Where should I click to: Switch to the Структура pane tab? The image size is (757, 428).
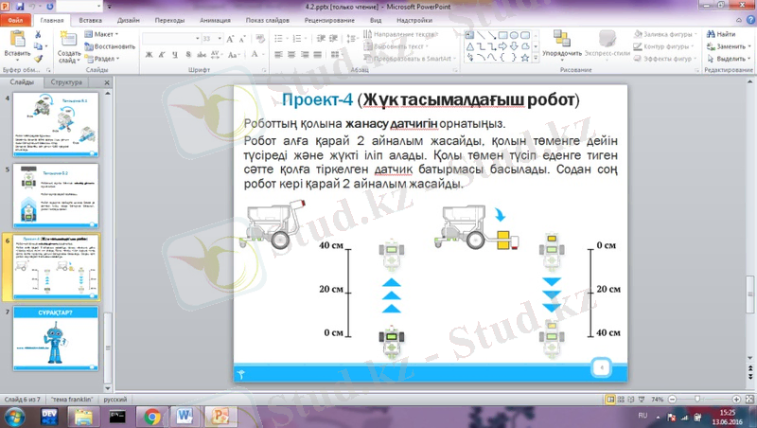[66, 82]
